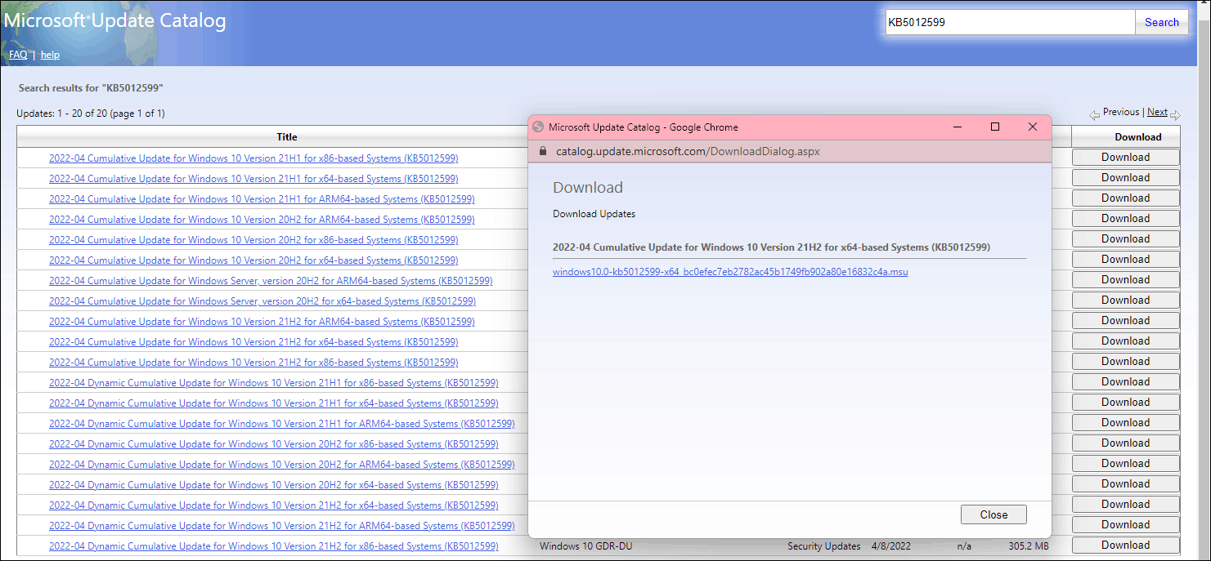Click the Next page arrow icon
Image resolution: width=1211 pixels, height=561 pixels.
tap(1175, 115)
